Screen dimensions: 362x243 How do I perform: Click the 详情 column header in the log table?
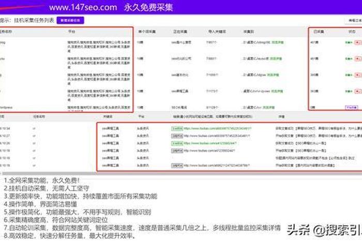click(x=281, y=117)
